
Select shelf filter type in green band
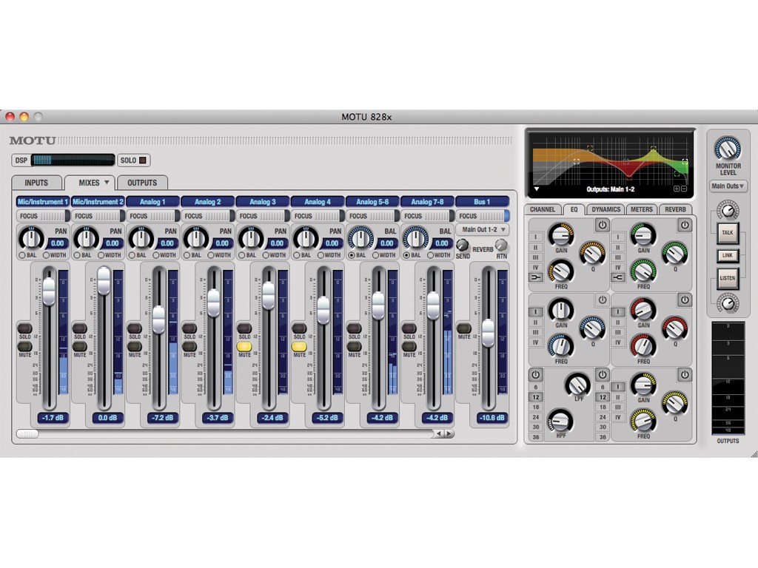[618, 277]
